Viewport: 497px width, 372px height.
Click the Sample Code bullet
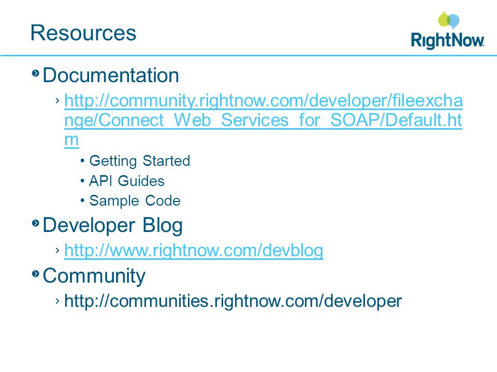tap(135, 201)
